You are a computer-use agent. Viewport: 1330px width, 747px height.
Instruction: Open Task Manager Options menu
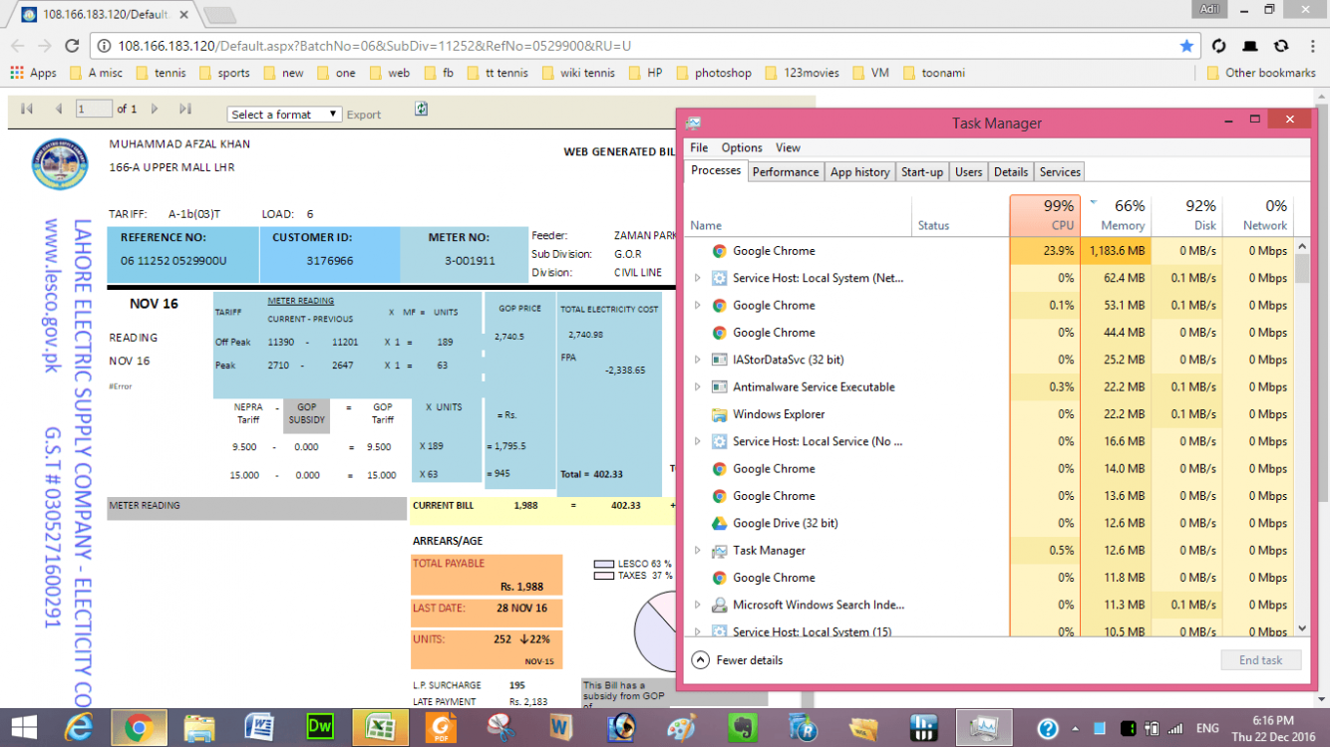point(742,147)
